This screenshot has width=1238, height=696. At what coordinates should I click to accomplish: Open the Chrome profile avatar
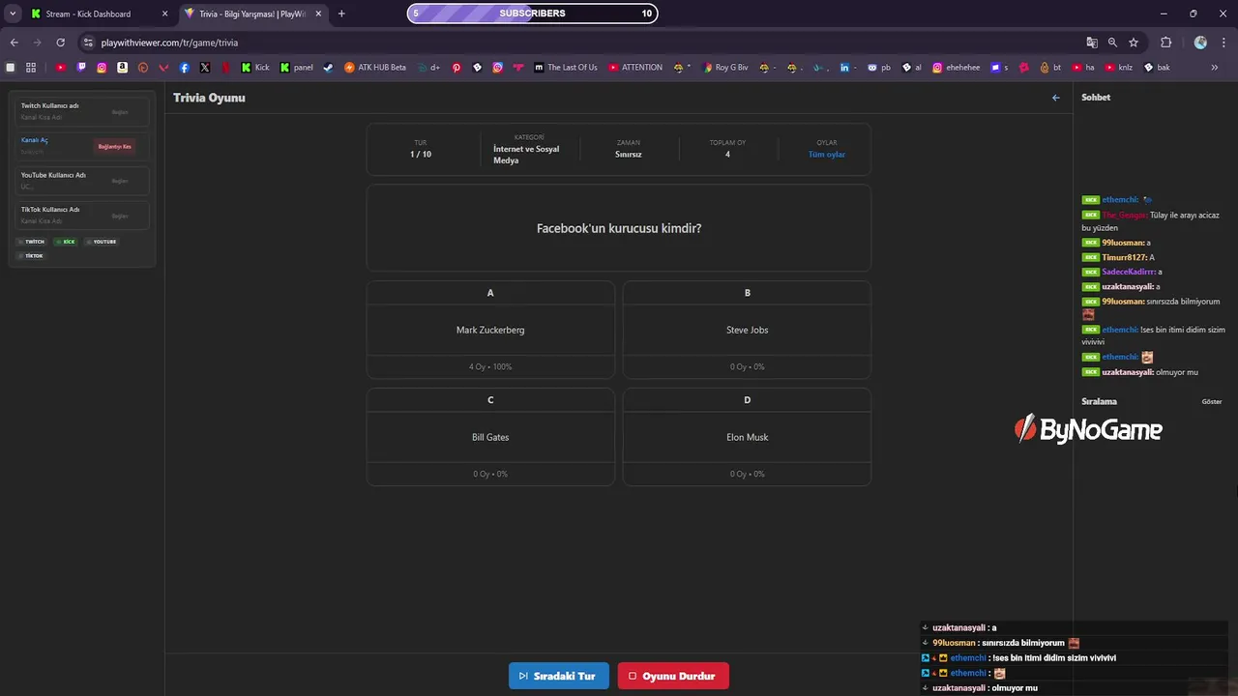(1200, 43)
